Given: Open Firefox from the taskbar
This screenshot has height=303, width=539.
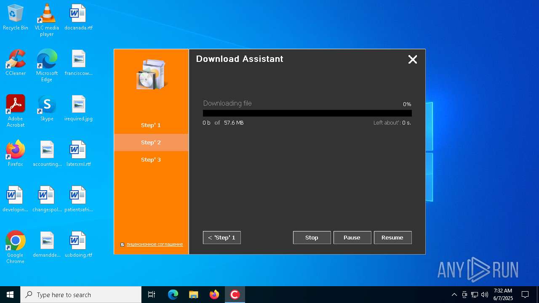Looking at the screenshot, I should [214, 295].
